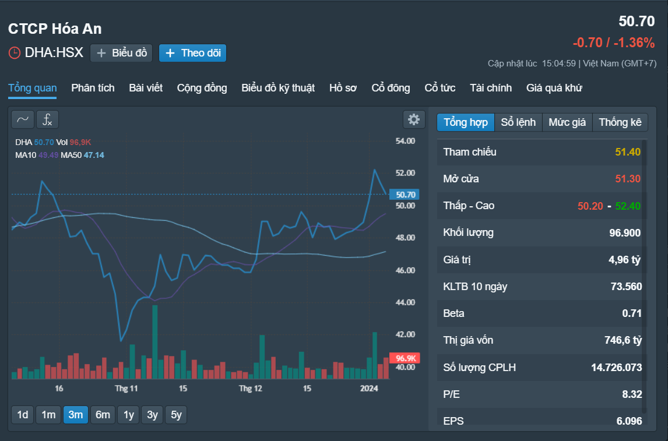This screenshot has width=668, height=441.
Task: Click the Vol 96,9K legend label
Action: 73,142
